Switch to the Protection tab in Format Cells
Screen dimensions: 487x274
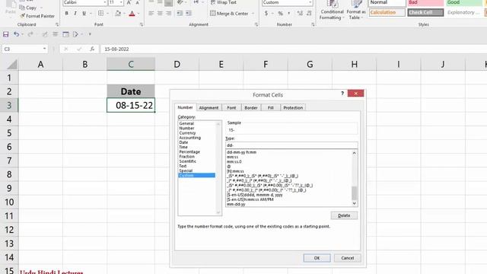(293, 108)
